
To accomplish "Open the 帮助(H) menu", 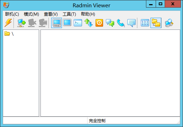I will point(88,14).
